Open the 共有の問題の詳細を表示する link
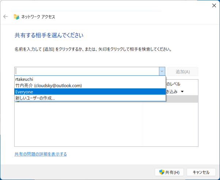 pyautogui.click(x=41, y=154)
